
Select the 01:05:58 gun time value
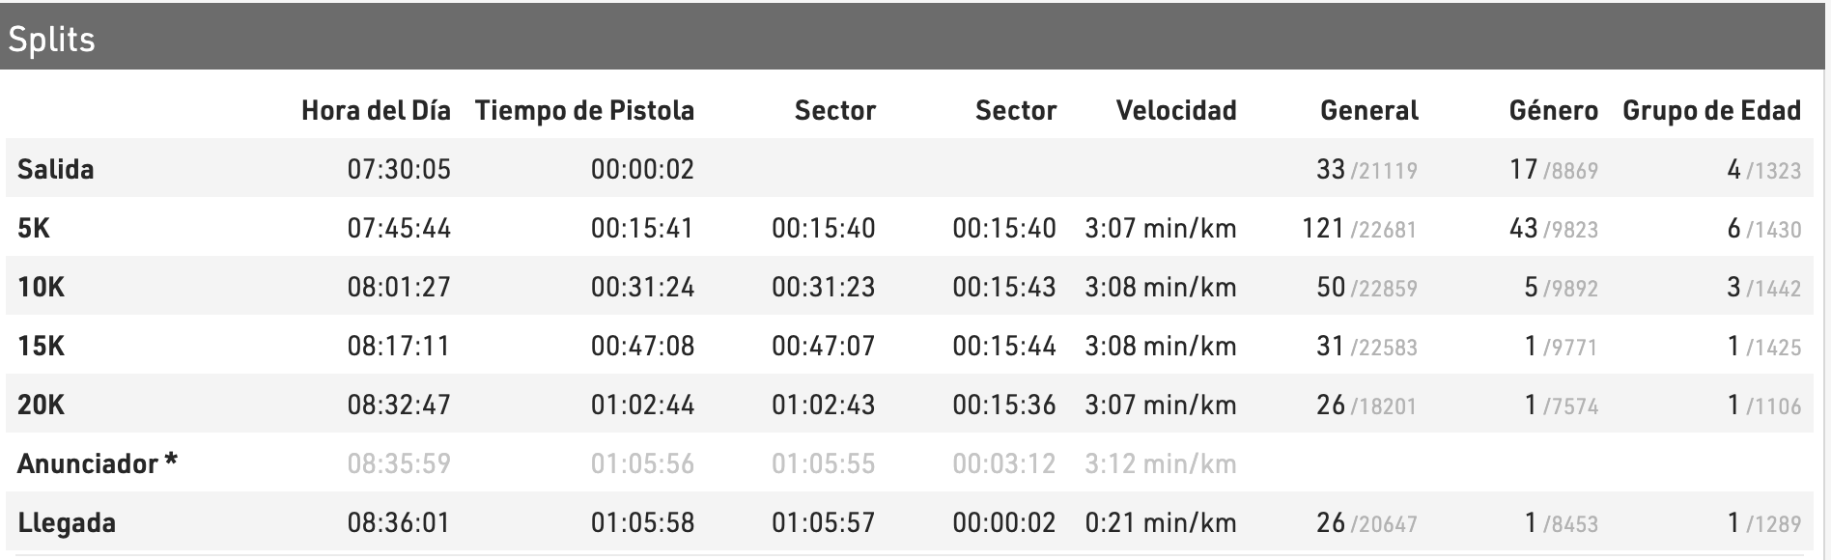click(x=642, y=523)
